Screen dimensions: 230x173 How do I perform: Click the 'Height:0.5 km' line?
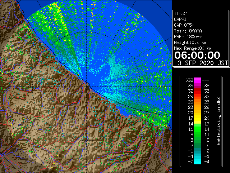click(190, 43)
